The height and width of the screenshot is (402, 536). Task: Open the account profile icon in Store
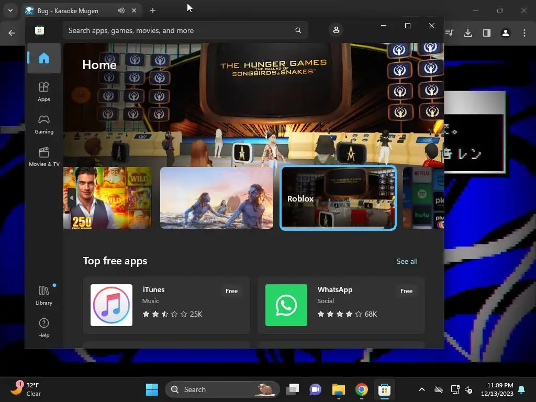tap(336, 30)
